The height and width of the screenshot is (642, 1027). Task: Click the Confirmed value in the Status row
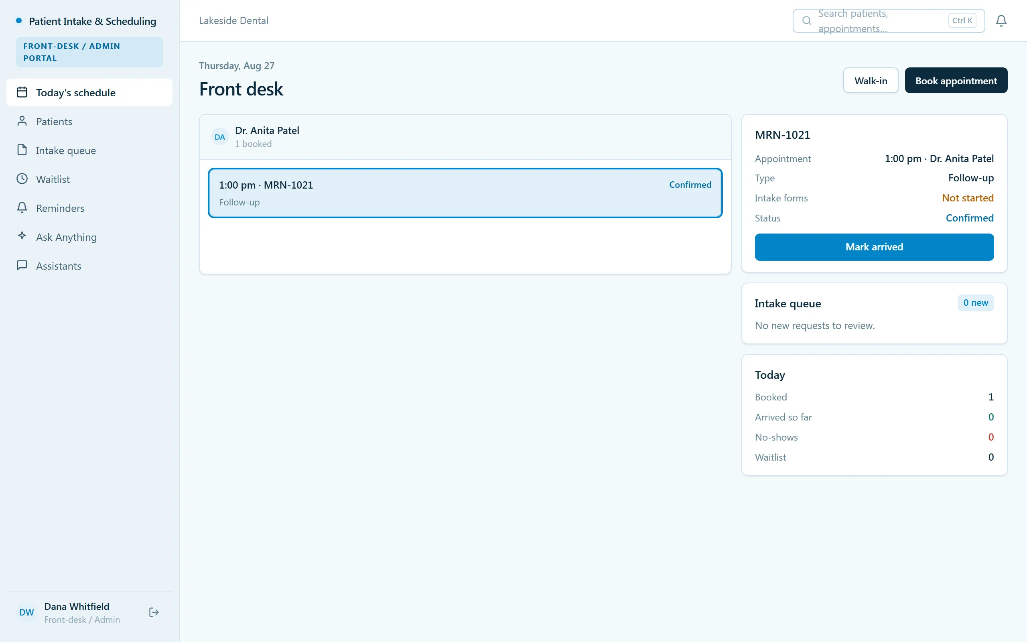970,218
